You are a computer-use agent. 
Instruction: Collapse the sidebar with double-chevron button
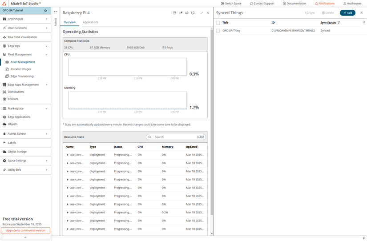click(25, 237)
